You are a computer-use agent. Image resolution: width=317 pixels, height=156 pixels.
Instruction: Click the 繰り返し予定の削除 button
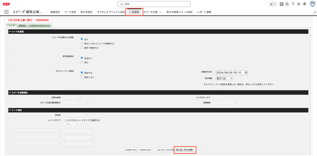coord(185,150)
